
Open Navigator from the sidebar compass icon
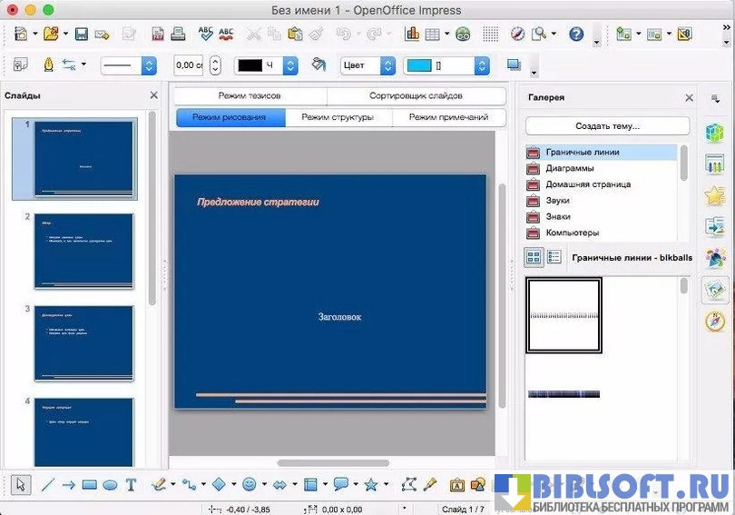point(715,322)
